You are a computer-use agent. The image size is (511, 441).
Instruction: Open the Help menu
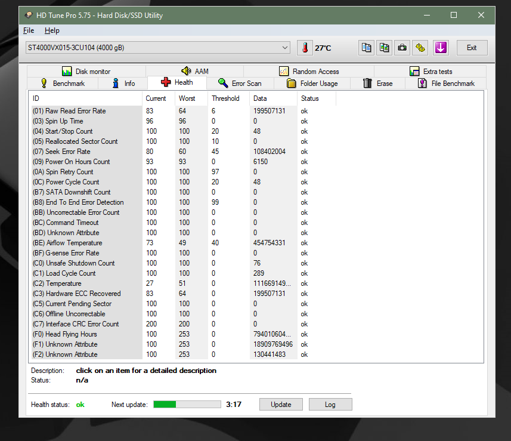tap(52, 30)
